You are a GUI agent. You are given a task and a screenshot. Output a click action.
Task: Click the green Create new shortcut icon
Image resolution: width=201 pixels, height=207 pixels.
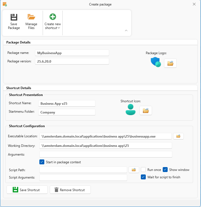[x=53, y=17]
